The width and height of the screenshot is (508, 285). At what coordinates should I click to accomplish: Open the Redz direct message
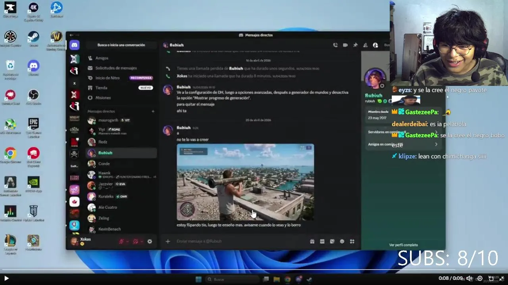tap(121, 142)
